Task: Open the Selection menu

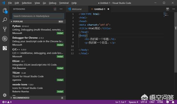Action: tap(27, 3)
